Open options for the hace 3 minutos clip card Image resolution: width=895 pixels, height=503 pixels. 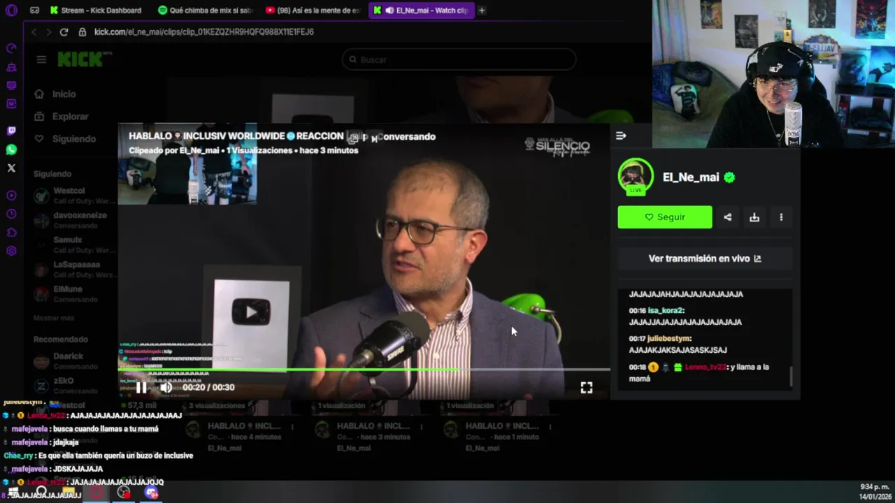pyautogui.click(x=422, y=426)
